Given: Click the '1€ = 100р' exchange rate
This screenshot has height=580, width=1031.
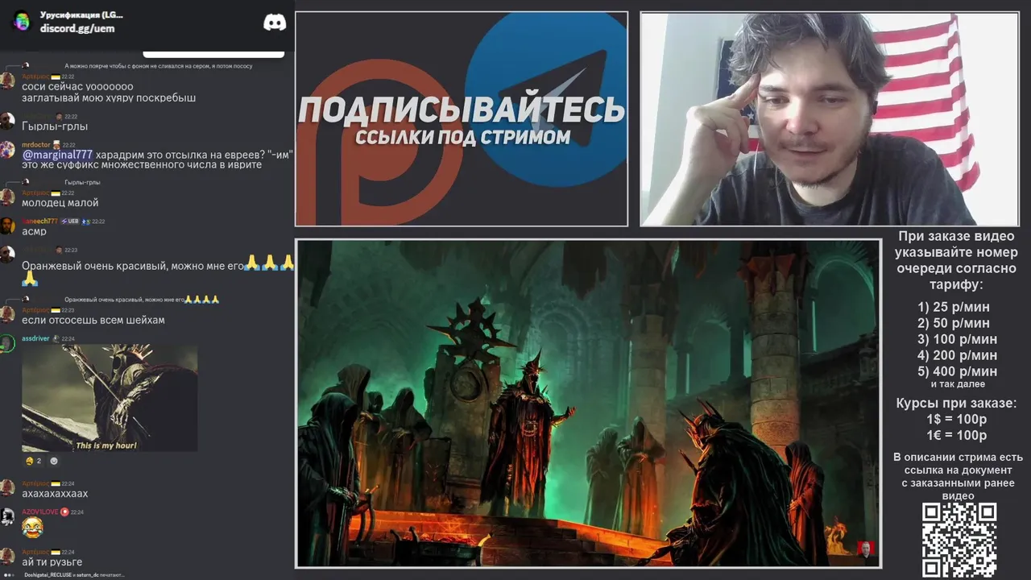Looking at the screenshot, I should (x=957, y=436).
